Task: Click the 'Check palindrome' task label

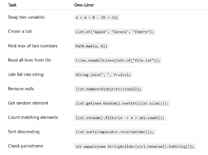Action: (x=25, y=146)
